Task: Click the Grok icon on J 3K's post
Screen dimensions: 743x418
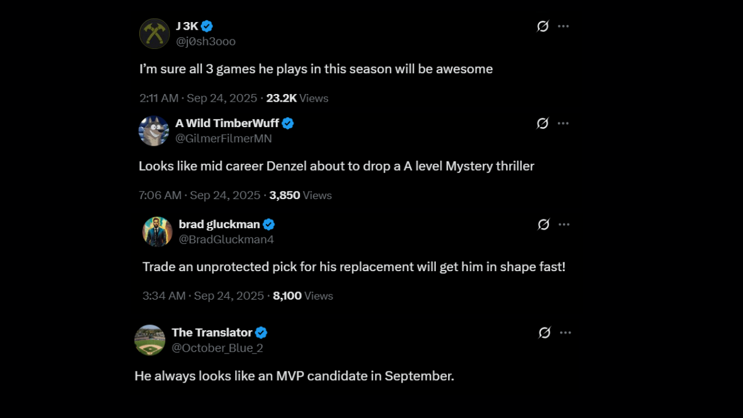Action: point(543,26)
